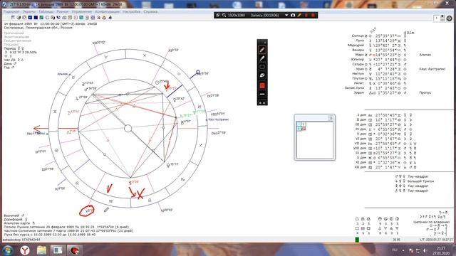Close the small floating popup window

[331, 117]
